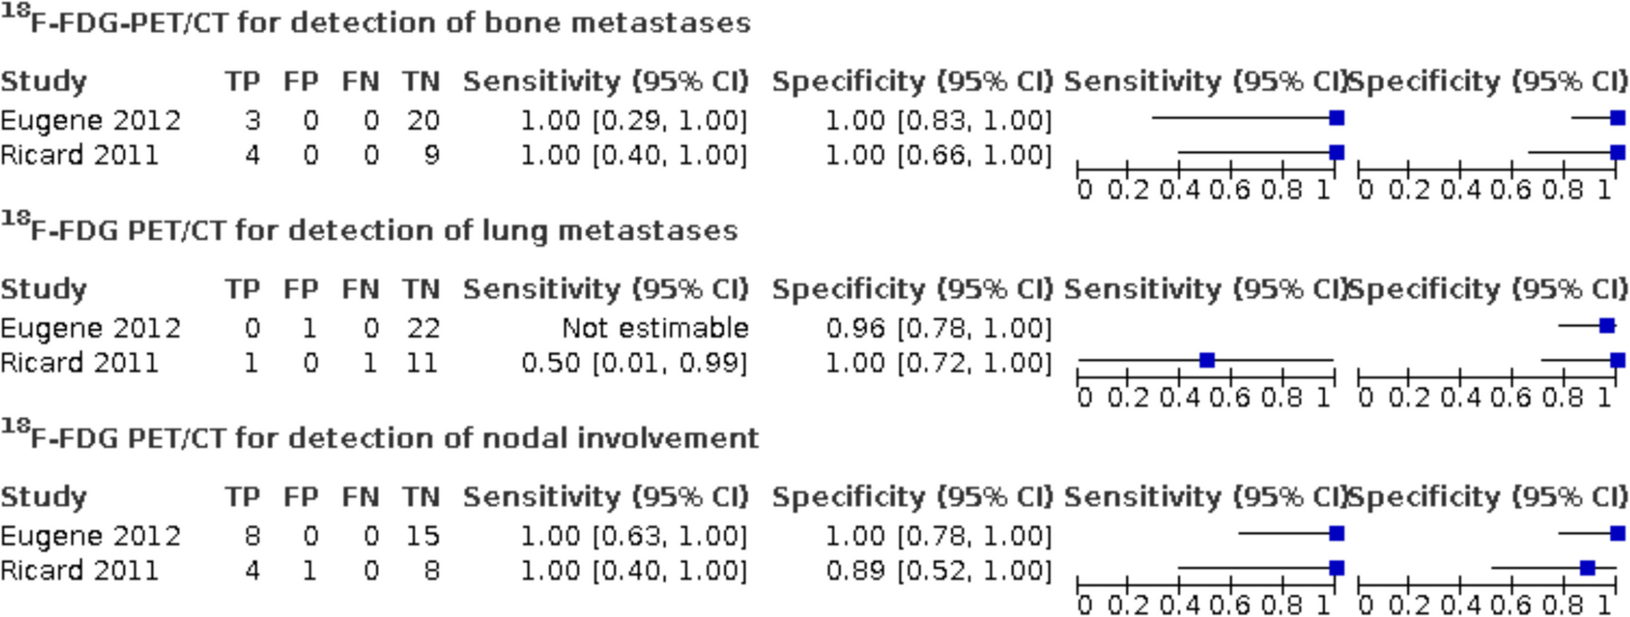Viewport: 1630px width, 617px height.
Task: Click Eugene 2012 bone specificity blue square
Action: point(1617,119)
